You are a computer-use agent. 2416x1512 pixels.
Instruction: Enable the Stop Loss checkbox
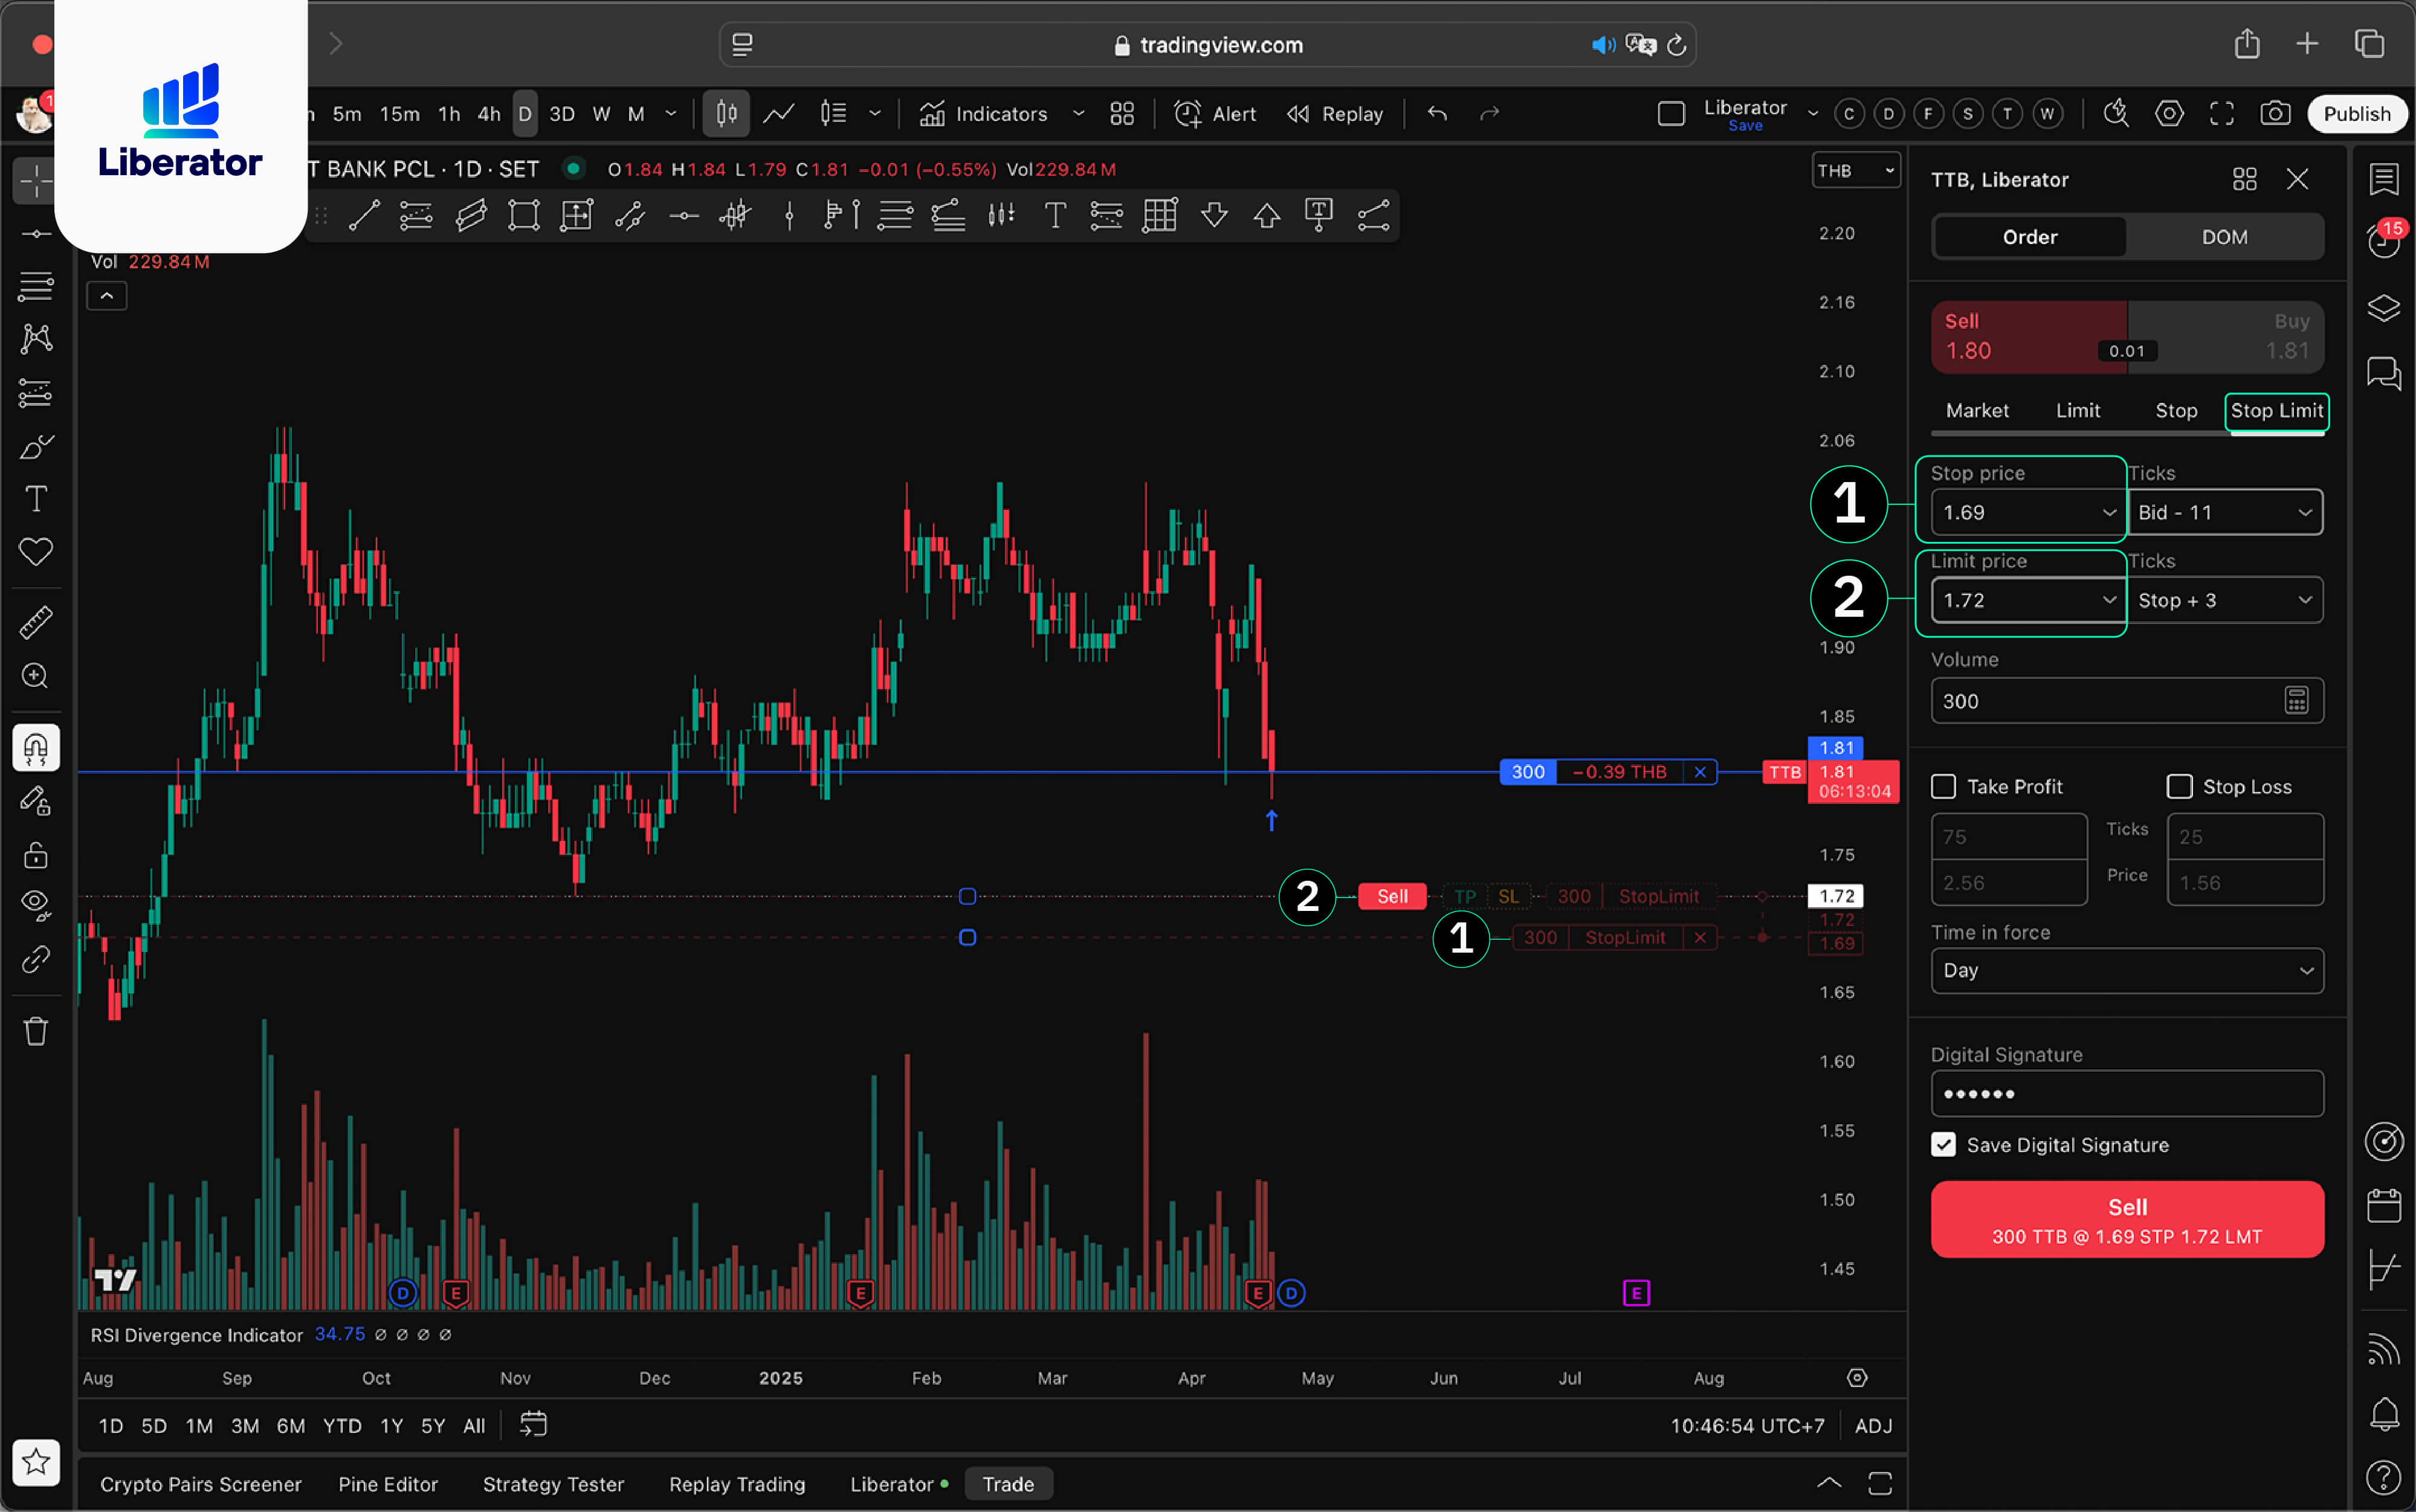coord(2179,787)
